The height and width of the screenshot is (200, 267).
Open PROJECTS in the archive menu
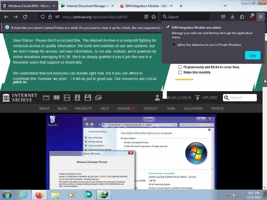click(84, 109)
